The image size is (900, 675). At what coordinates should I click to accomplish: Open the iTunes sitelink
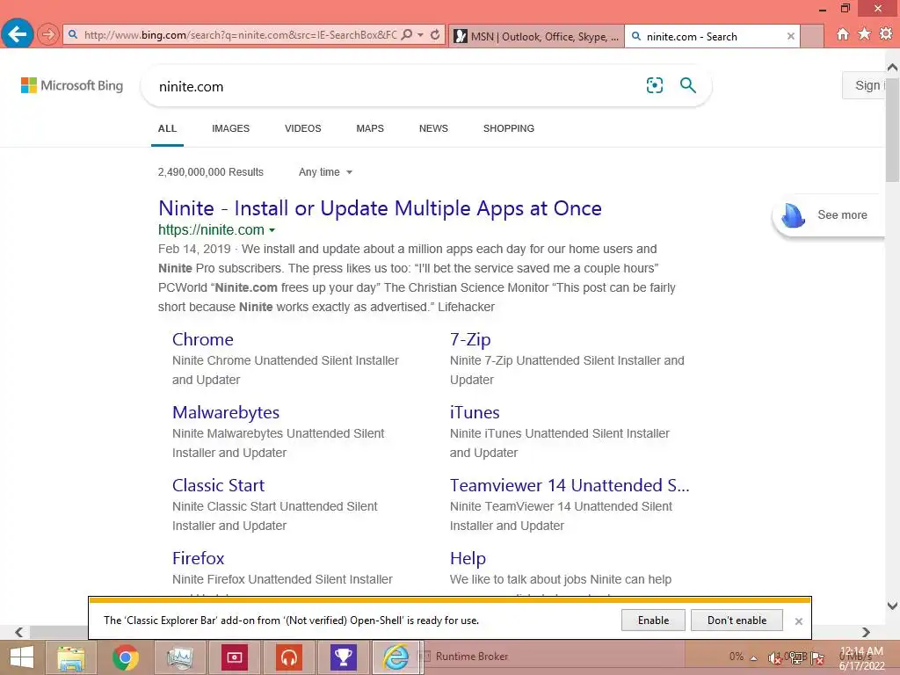(475, 412)
